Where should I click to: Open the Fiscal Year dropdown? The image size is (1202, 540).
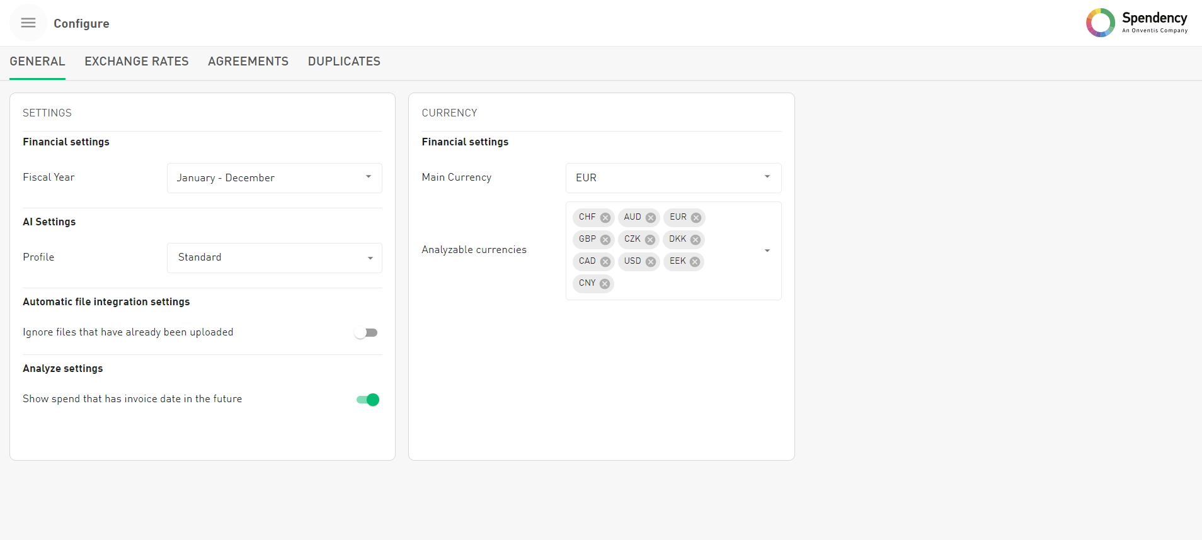274,178
